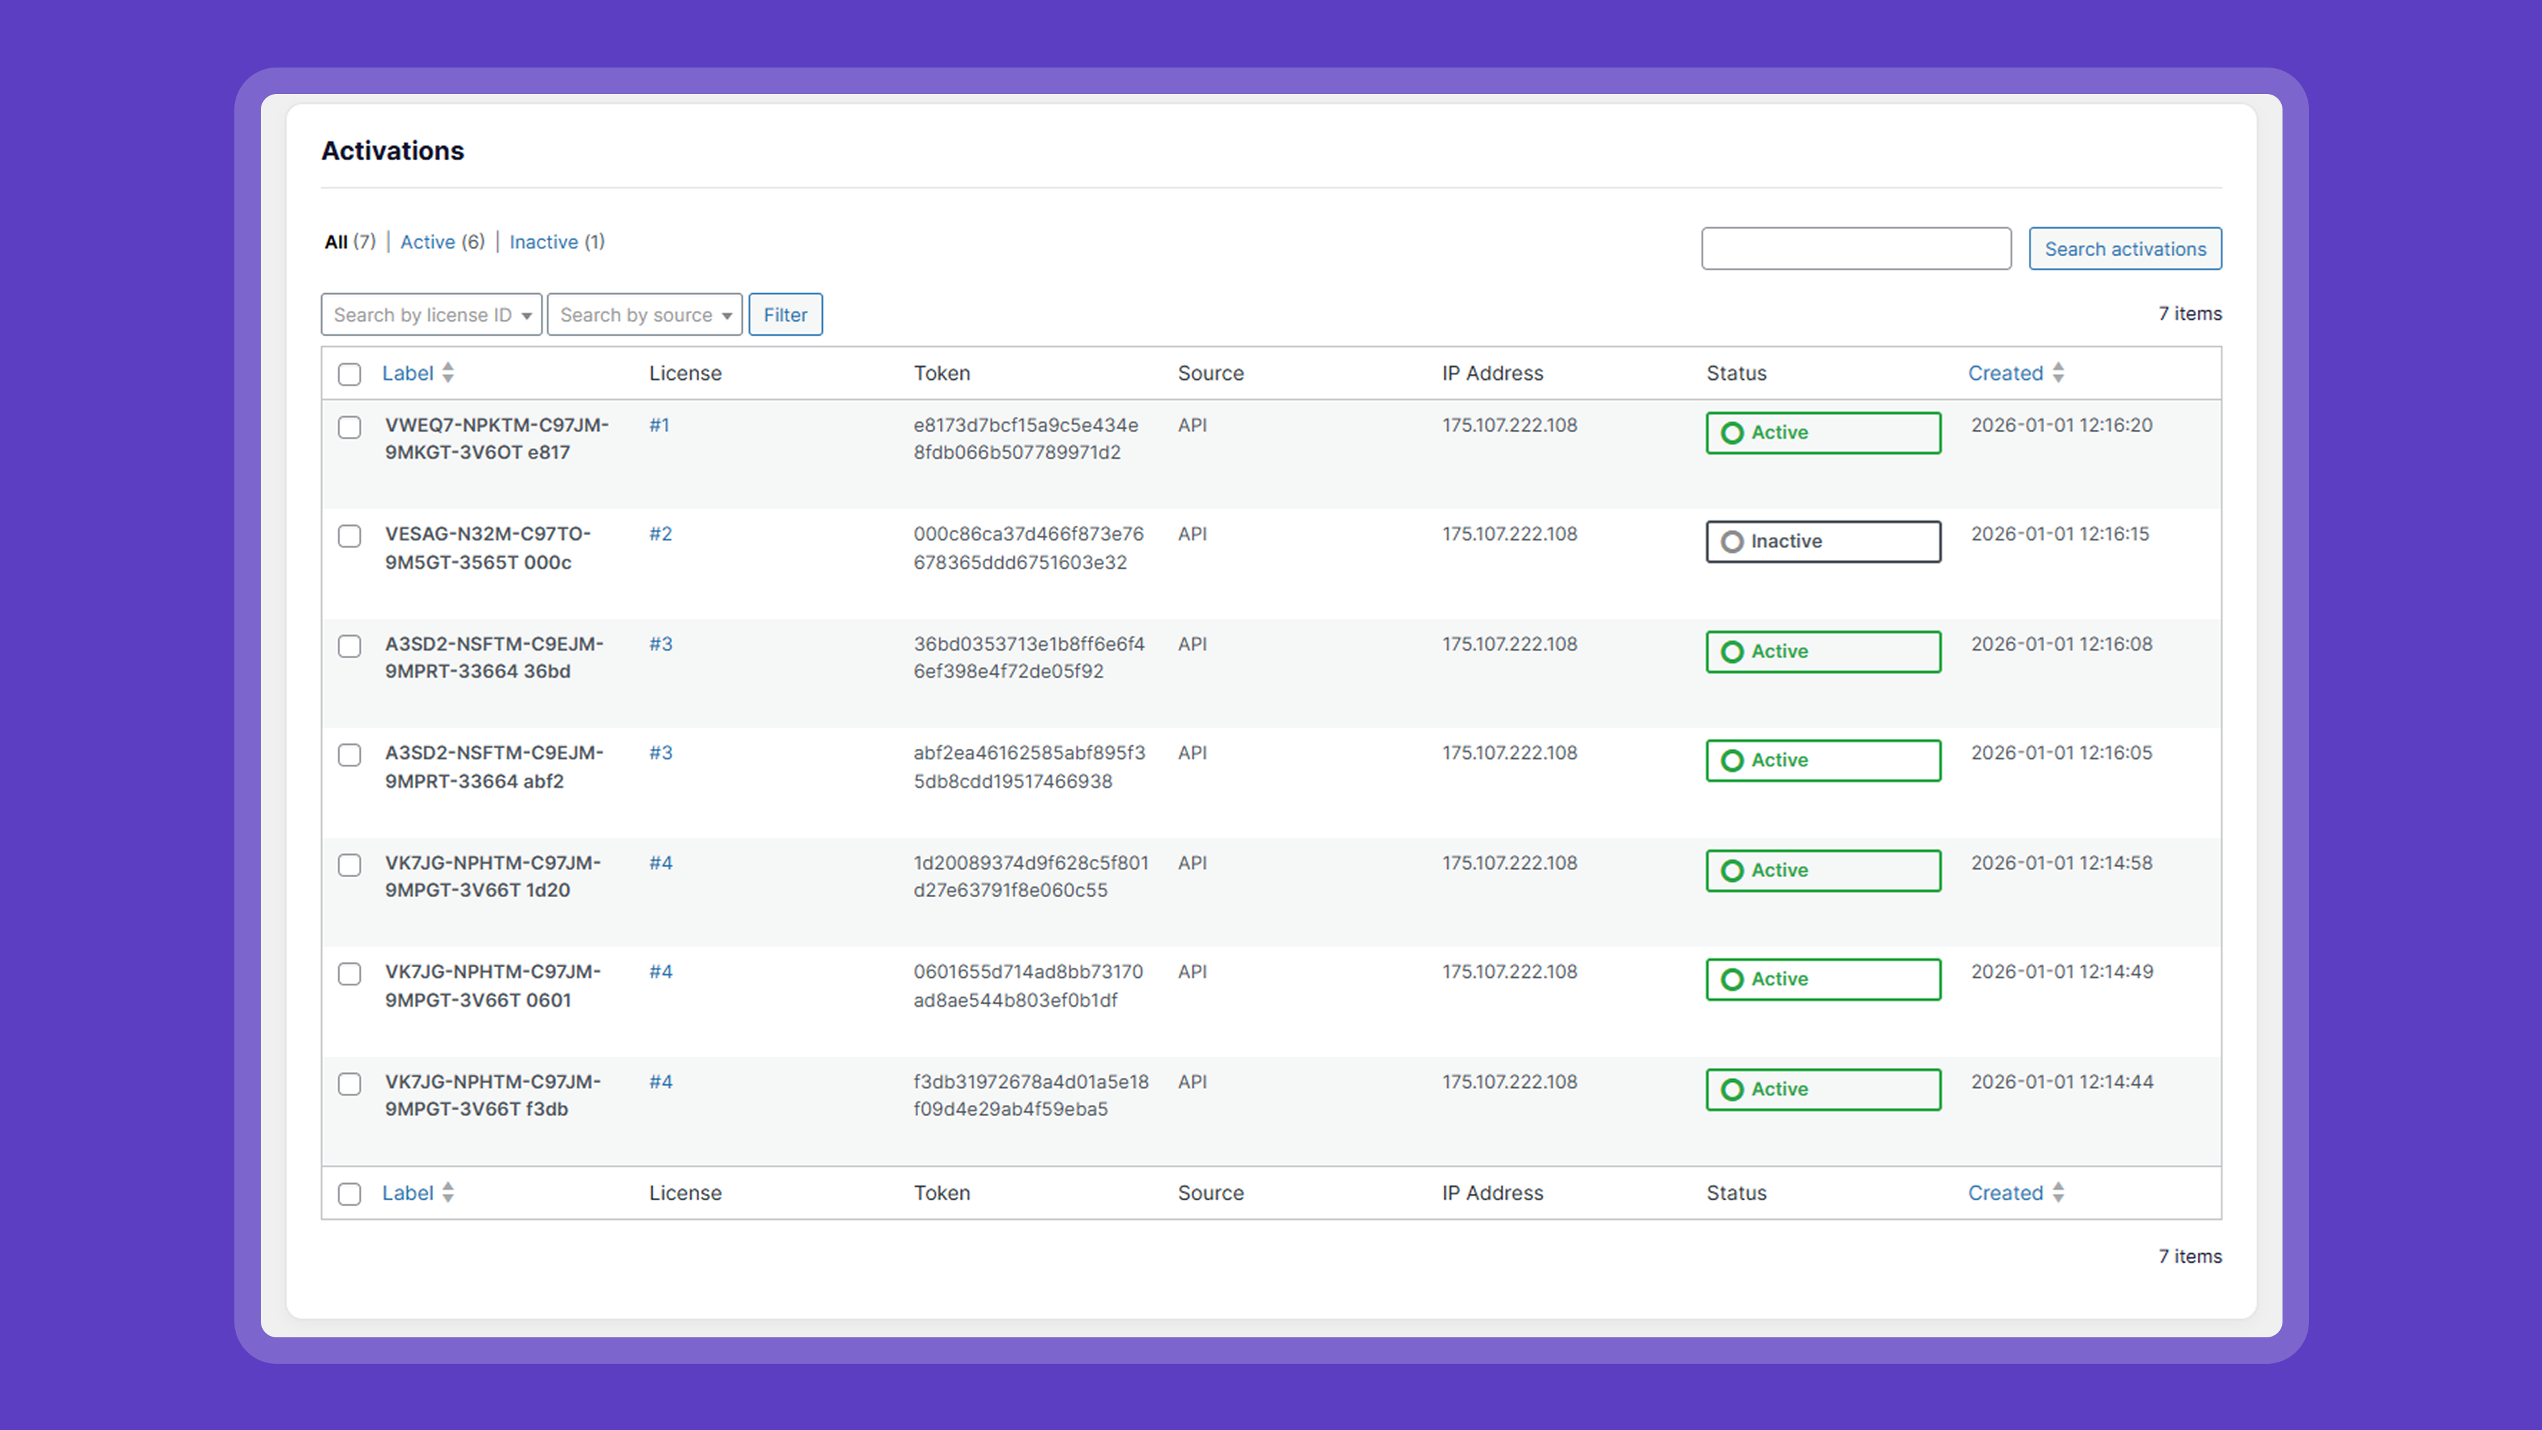
Task: Select the VESAG-N32M activation row checkbox
Action: tap(350, 536)
